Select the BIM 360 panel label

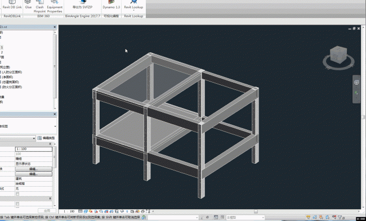[43, 16]
